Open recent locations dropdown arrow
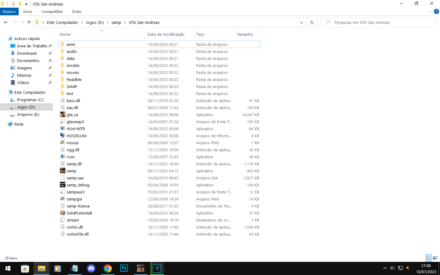This screenshot has height=275, width=440. click(22, 22)
